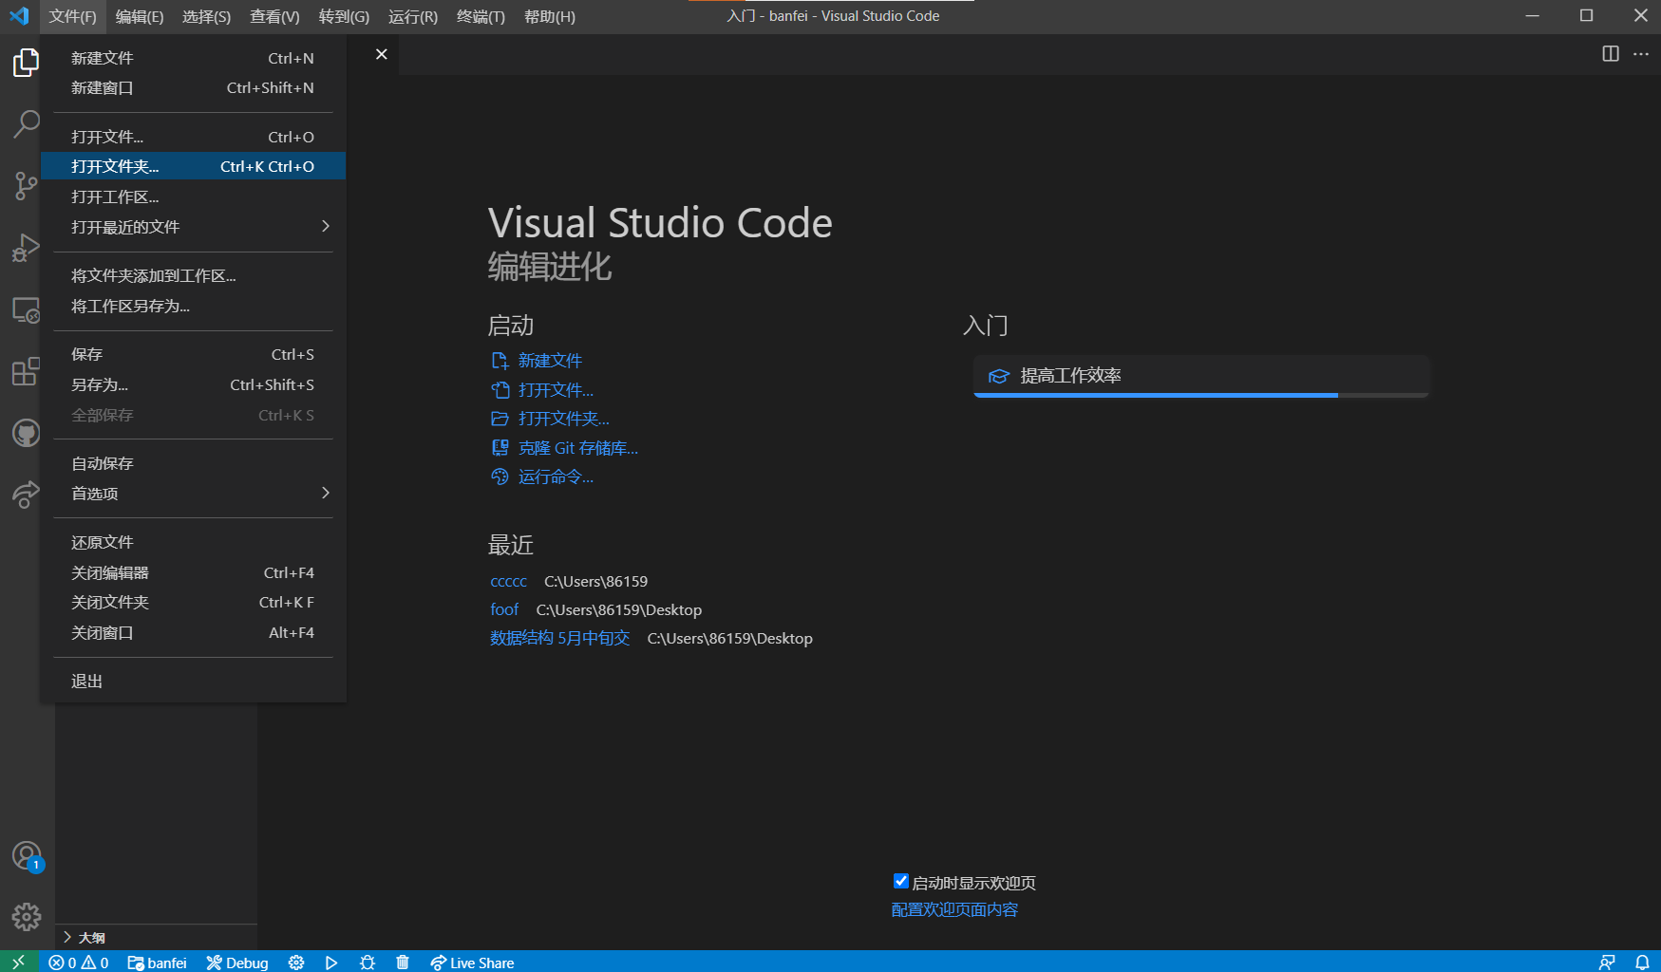Open Source Control view in activity bar
Screen dimensions: 1661x972
[x=27, y=185]
